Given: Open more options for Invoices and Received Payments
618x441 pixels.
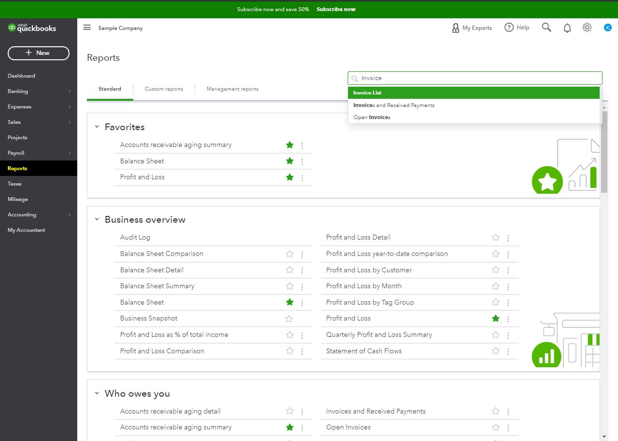Looking at the screenshot, I should tap(508, 412).
